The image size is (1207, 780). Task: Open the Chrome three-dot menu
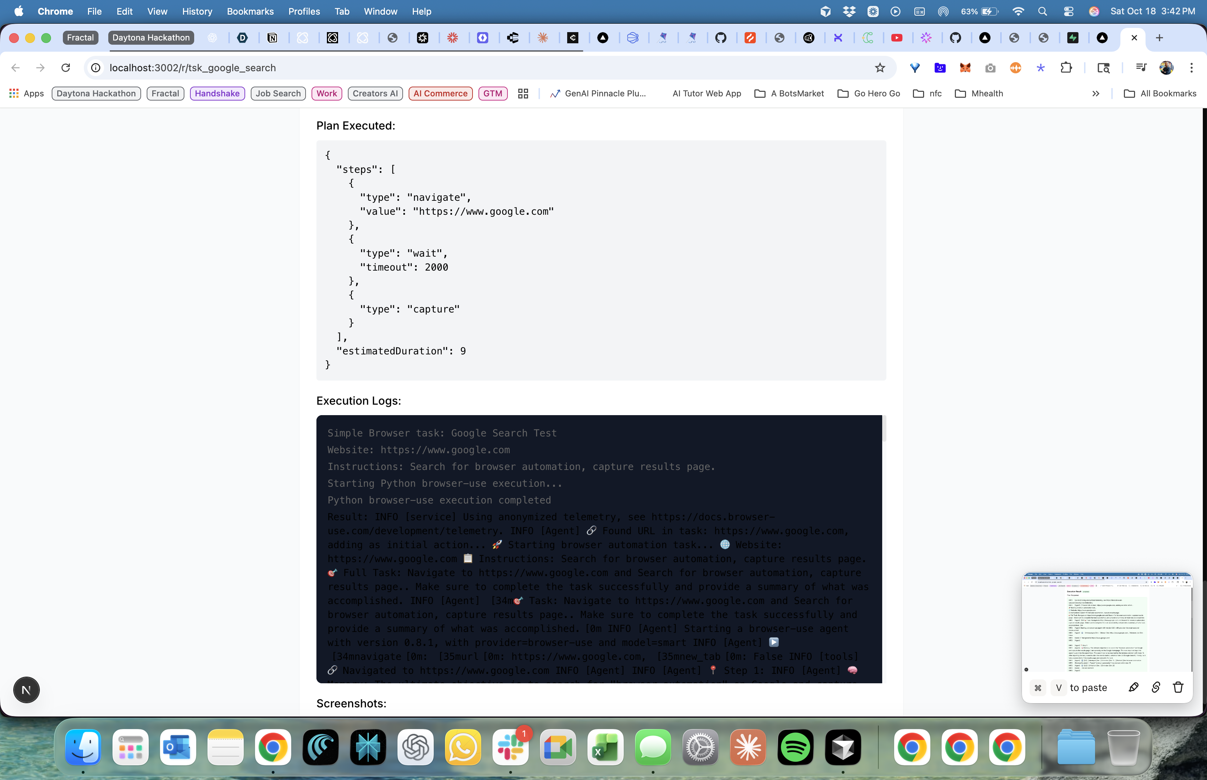(x=1191, y=68)
